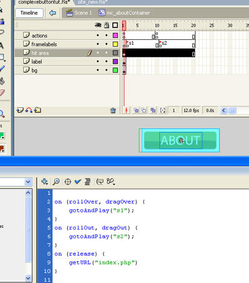Open Modify Onion Markers icon
The image size is (249, 283).
(162, 110)
